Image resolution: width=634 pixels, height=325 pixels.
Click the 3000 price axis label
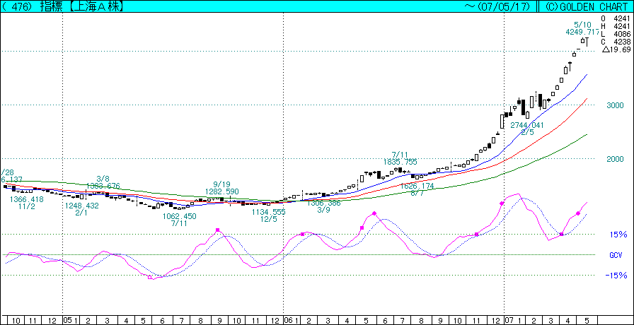(x=613, y=105)
